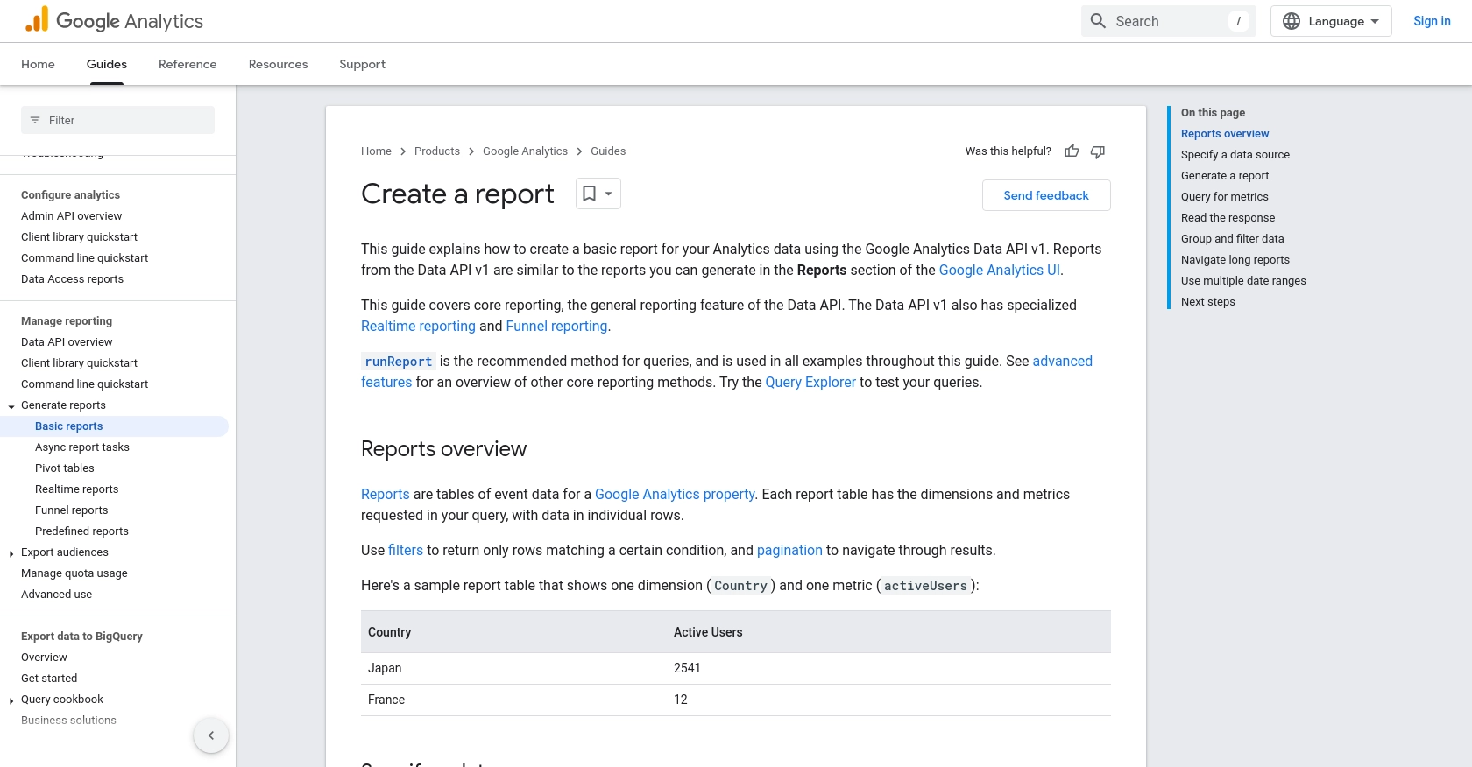
Task: Collapse the sidebar with the chevron button
Action: [211, 735]
